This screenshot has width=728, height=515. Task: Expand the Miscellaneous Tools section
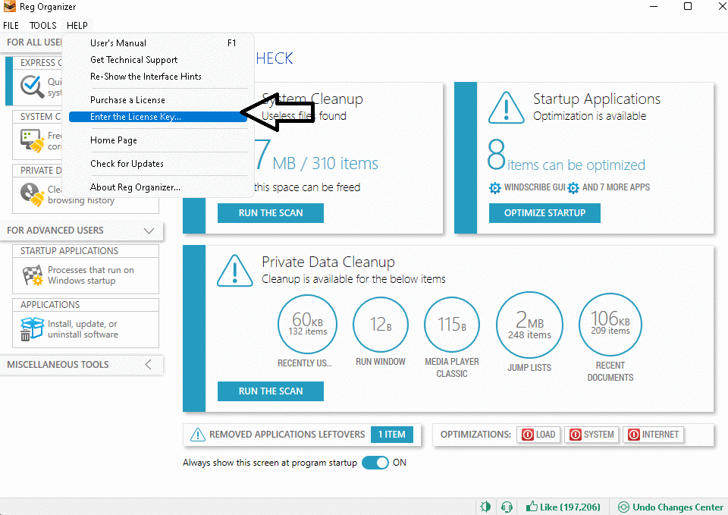click(149, 365)
